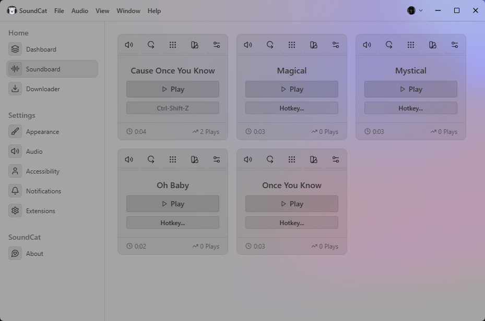Expand the user avatar dropdown in title bar
This screenshot has width=485, height=321.
(415, 10)
